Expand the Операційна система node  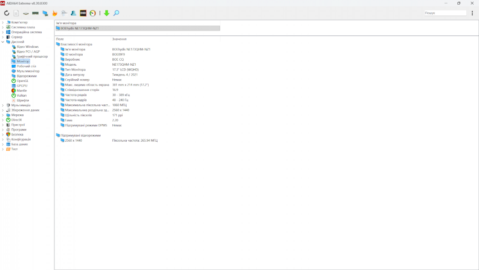click(3, 32)
